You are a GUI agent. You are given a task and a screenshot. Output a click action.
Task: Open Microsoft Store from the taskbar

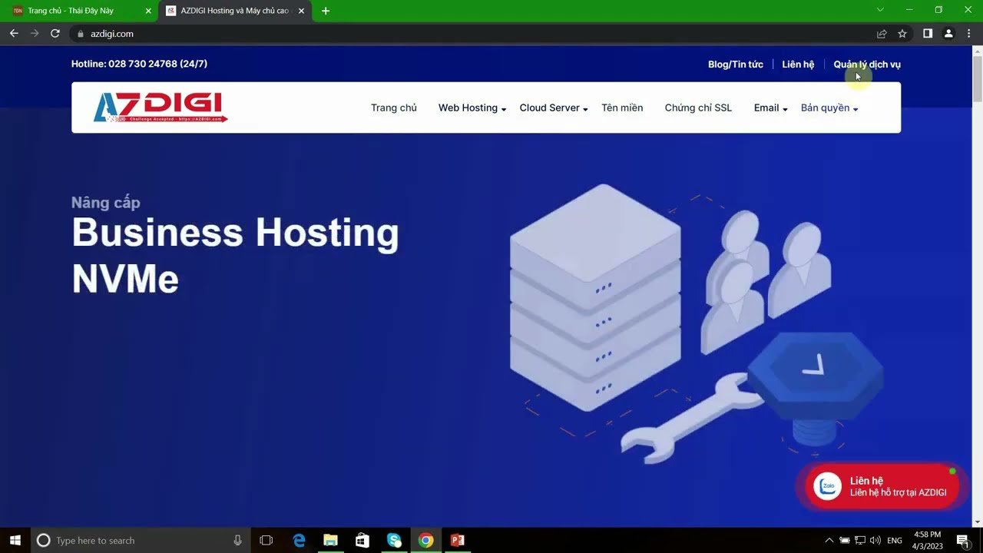tap(362, 540)
